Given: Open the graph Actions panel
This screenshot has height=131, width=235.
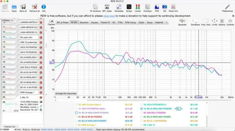Looking at the screenshot, I should [222, 22].
